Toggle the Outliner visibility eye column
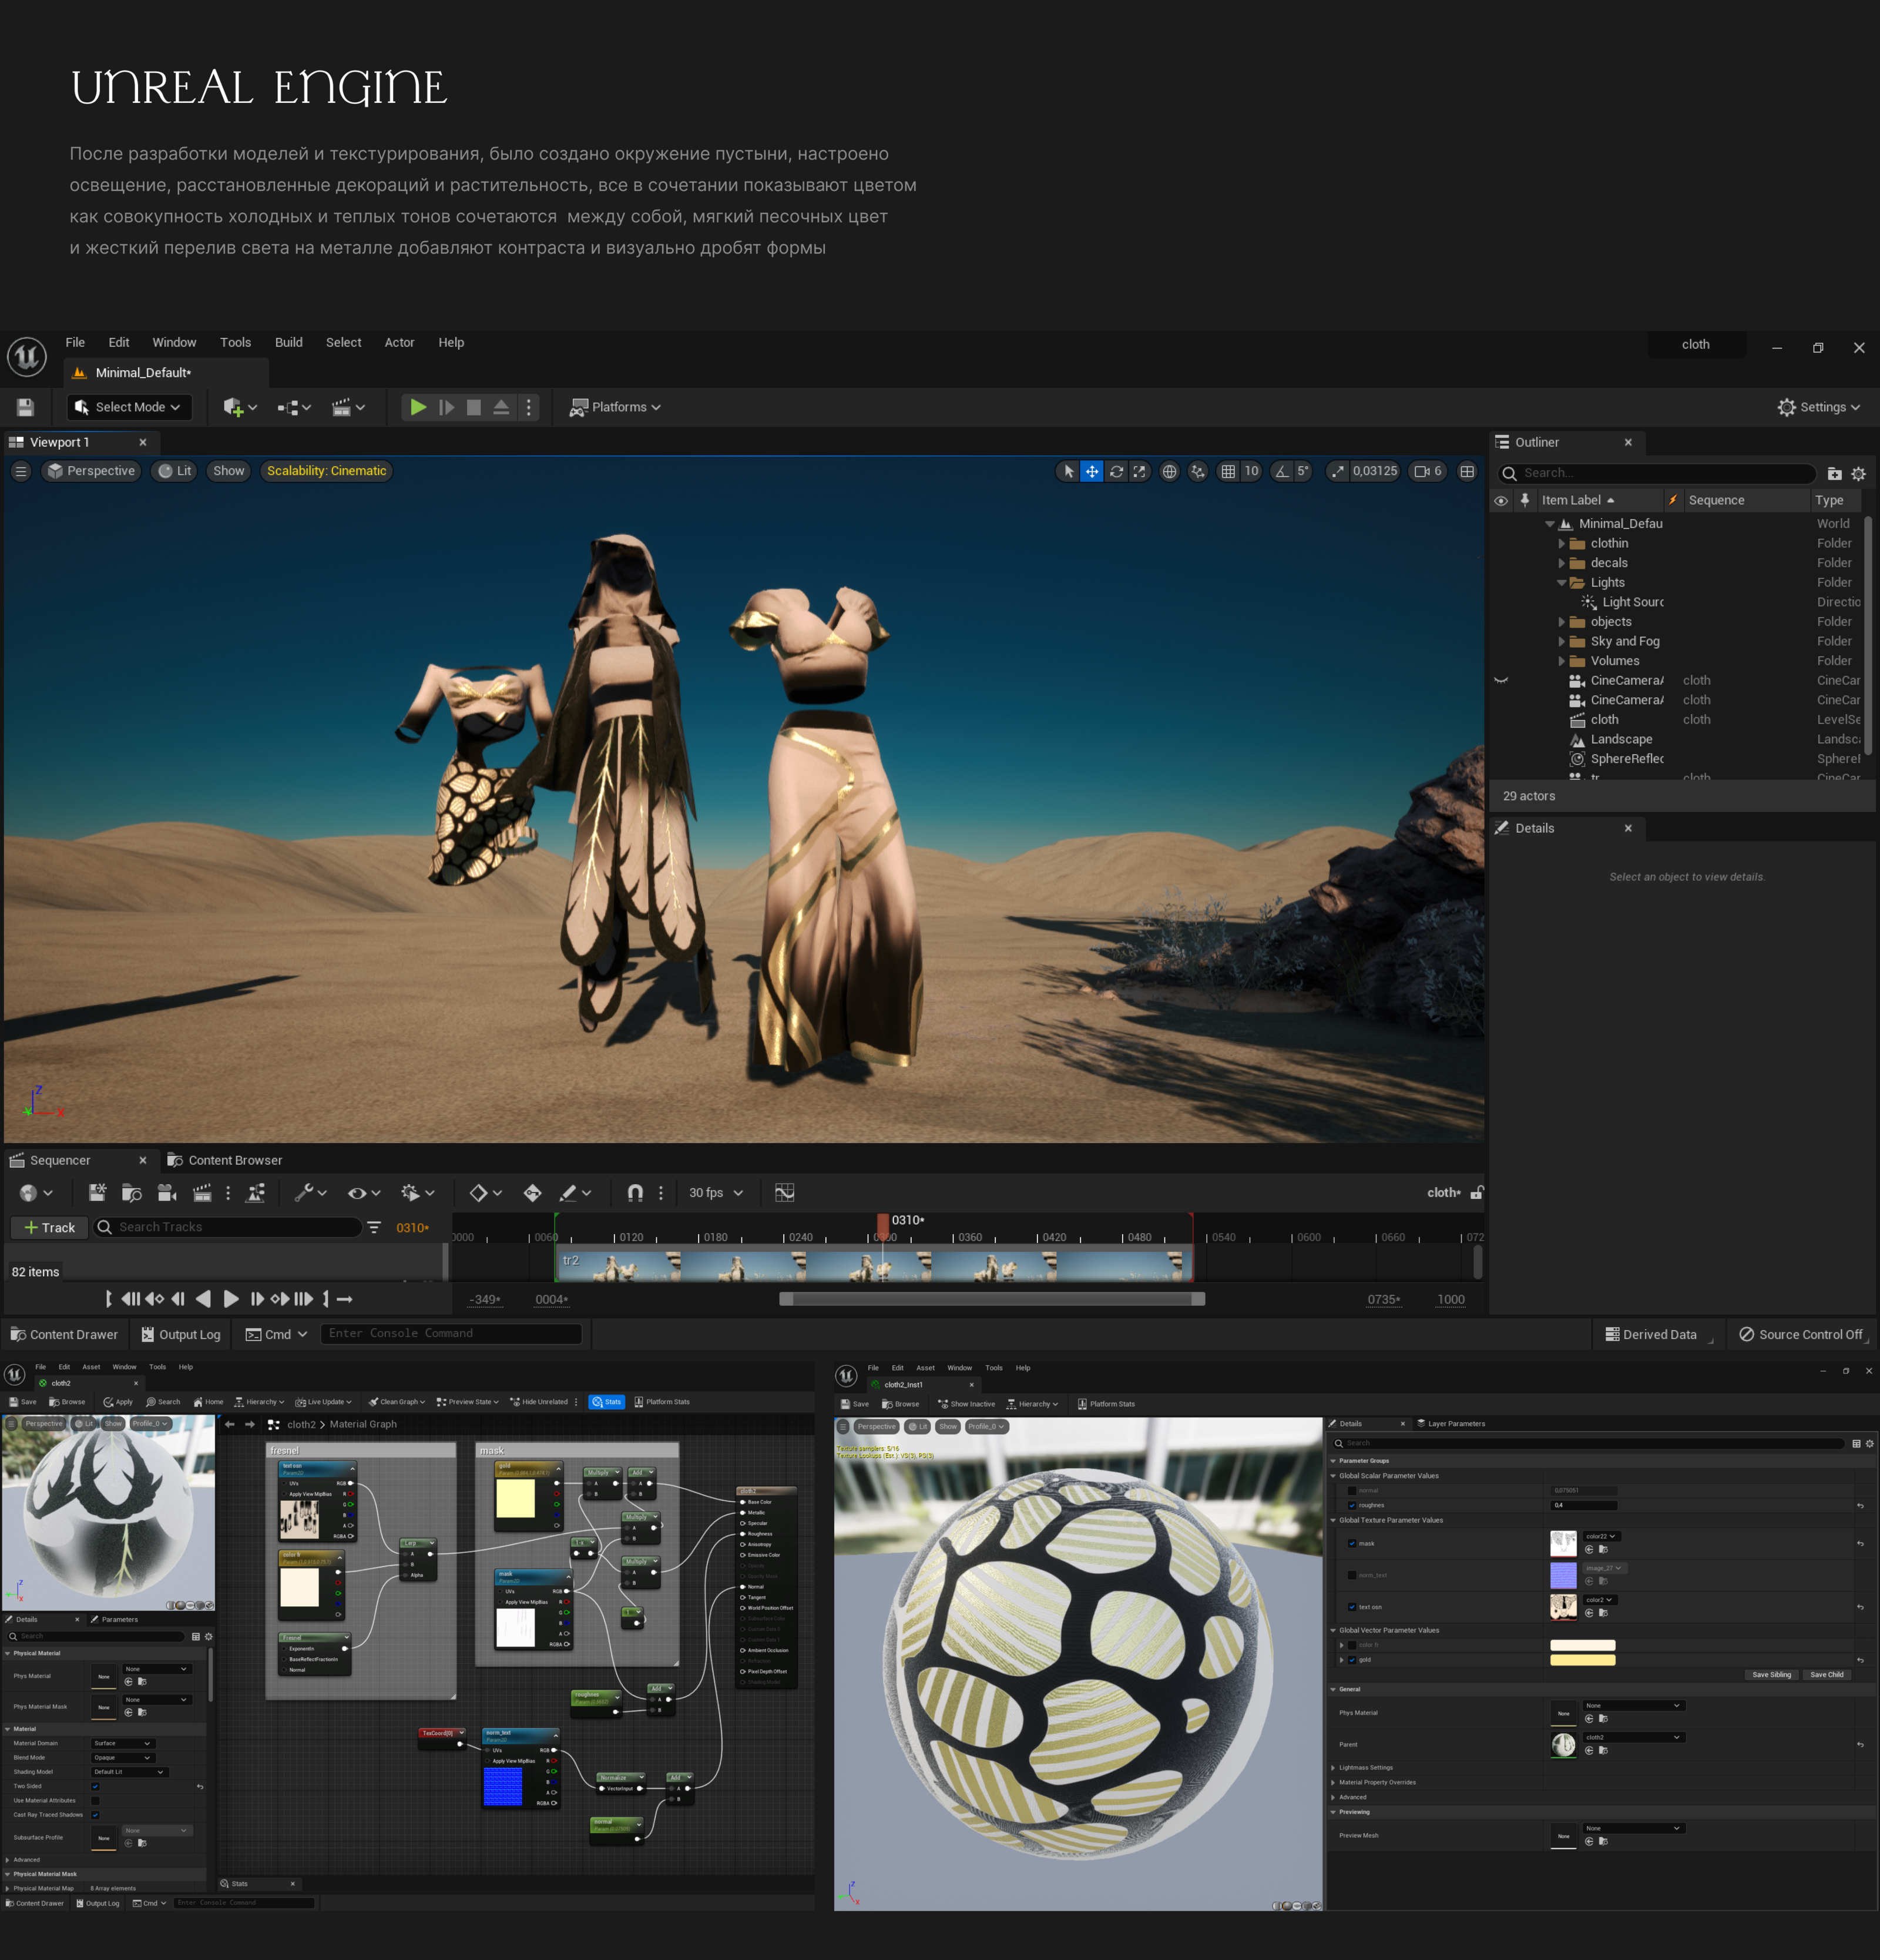 pos(1500,500)
